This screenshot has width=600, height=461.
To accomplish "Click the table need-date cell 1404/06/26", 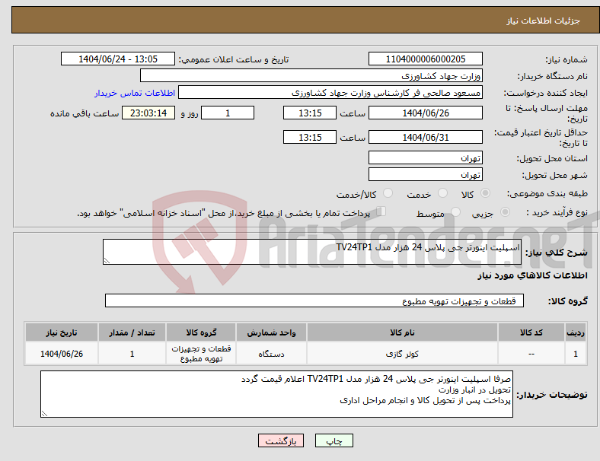I will pyautogui.click(x=62, y=354).
